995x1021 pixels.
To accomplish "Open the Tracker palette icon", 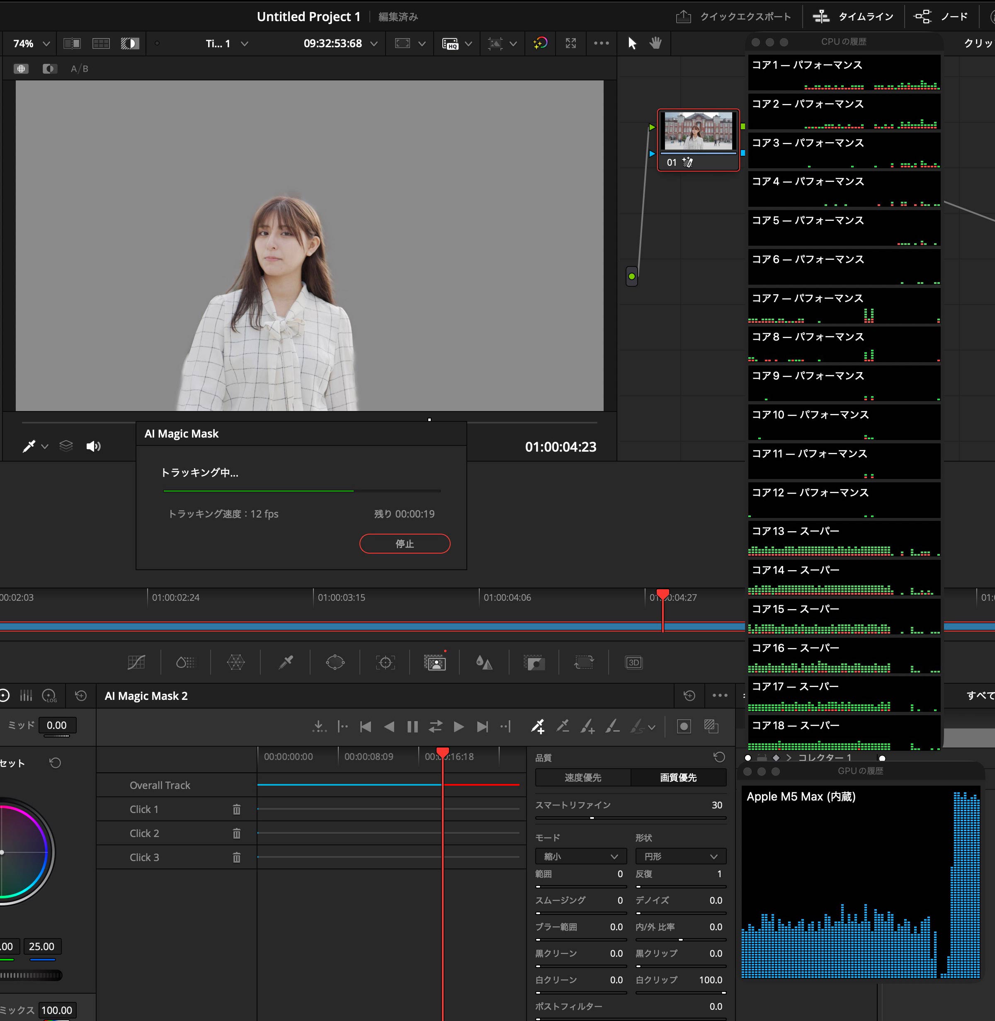I will coord(385,663).
